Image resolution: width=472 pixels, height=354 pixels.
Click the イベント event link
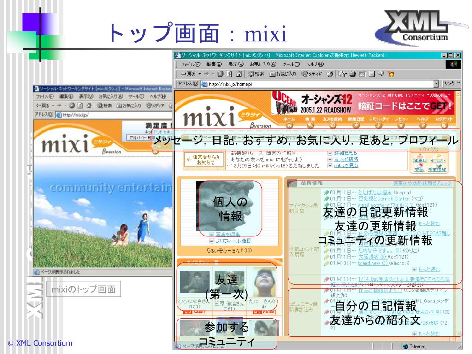pyautogui.click(x=438, y=160)
